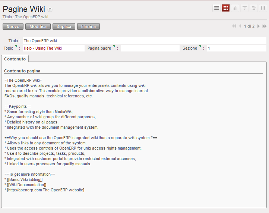
Task: Go to next record arrow
Action: coord(258,26)
